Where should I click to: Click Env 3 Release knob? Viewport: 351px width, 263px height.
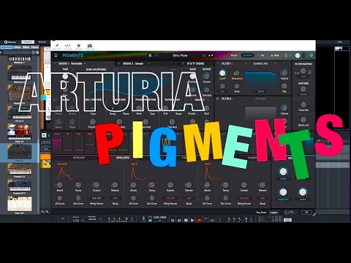[x=263, y=185]
